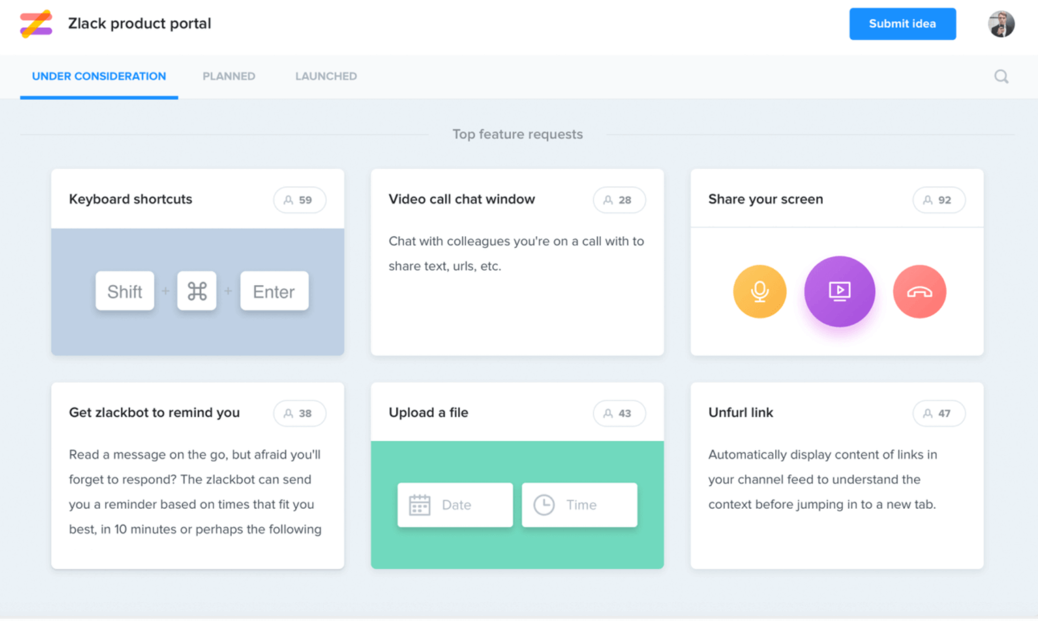The image size is (1038, 621).
Task: Switch to the Launched tab
Action: (x=326, y=76)
